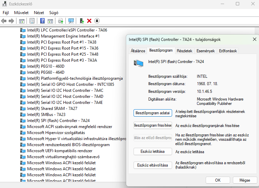The height and width of the screenshot is (188, 259).
Task: Click the Eszközkezelő title bar app icon
Action: [5, 4]
